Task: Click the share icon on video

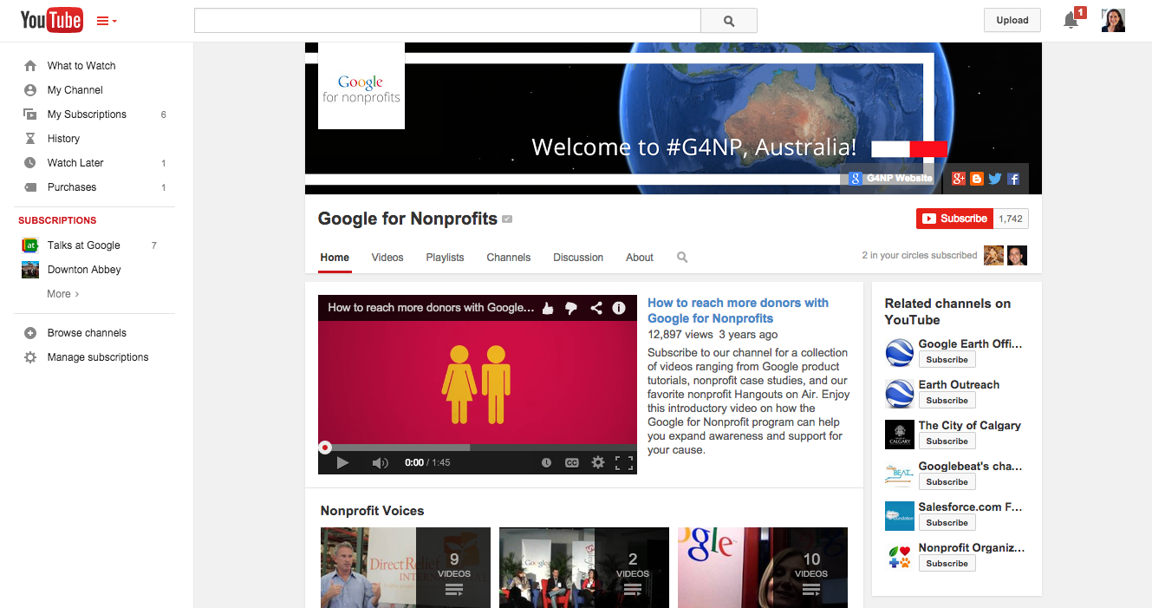Action: tap(596, 307)
